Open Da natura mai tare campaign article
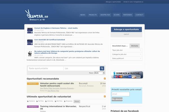The width and height of the screenshot is (169, 112). 67,52
